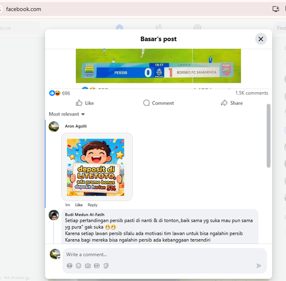
Task: Go to the Facebook Home tab icon
Action: [120, 27]
